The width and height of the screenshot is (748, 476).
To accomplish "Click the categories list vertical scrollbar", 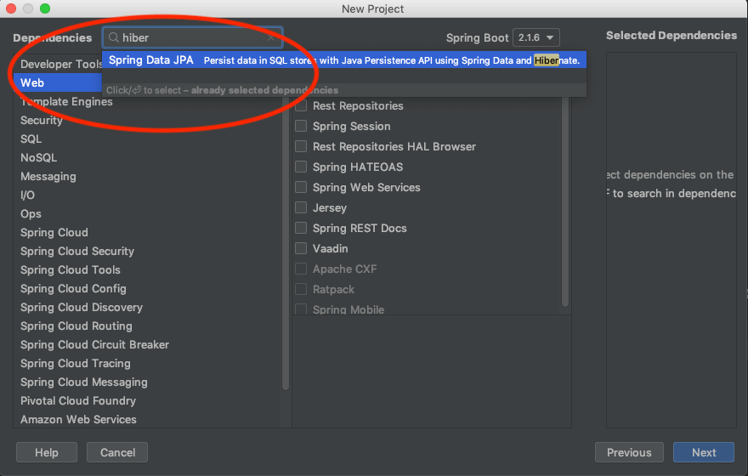I will 286,243.
